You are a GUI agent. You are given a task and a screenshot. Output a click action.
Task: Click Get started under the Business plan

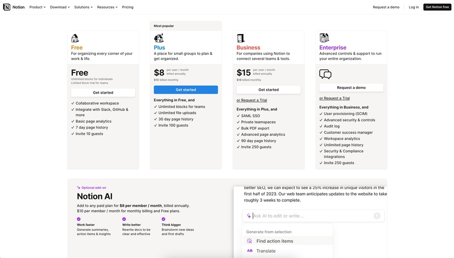(269, 90)
